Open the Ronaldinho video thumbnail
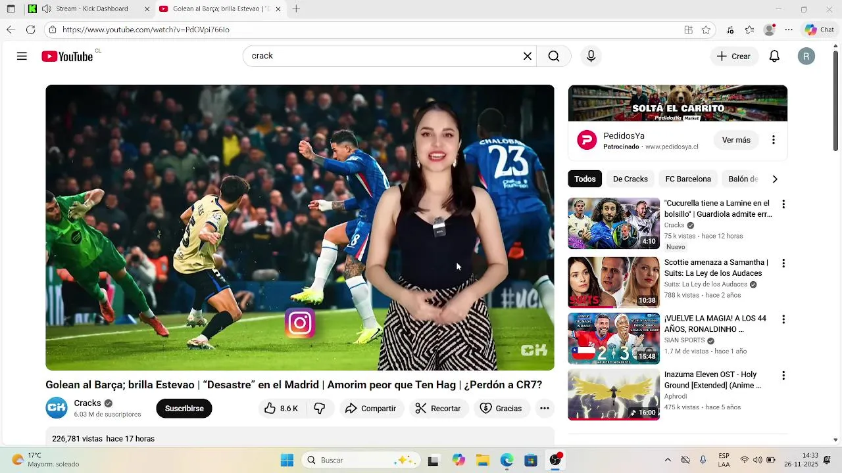842x473 pixels. pyautogui.click(x=614, y=338)
